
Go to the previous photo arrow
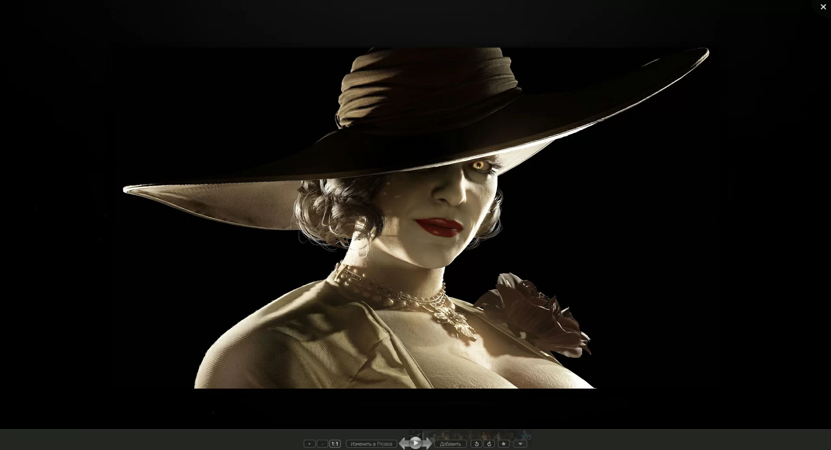click(x=403, y=444)
